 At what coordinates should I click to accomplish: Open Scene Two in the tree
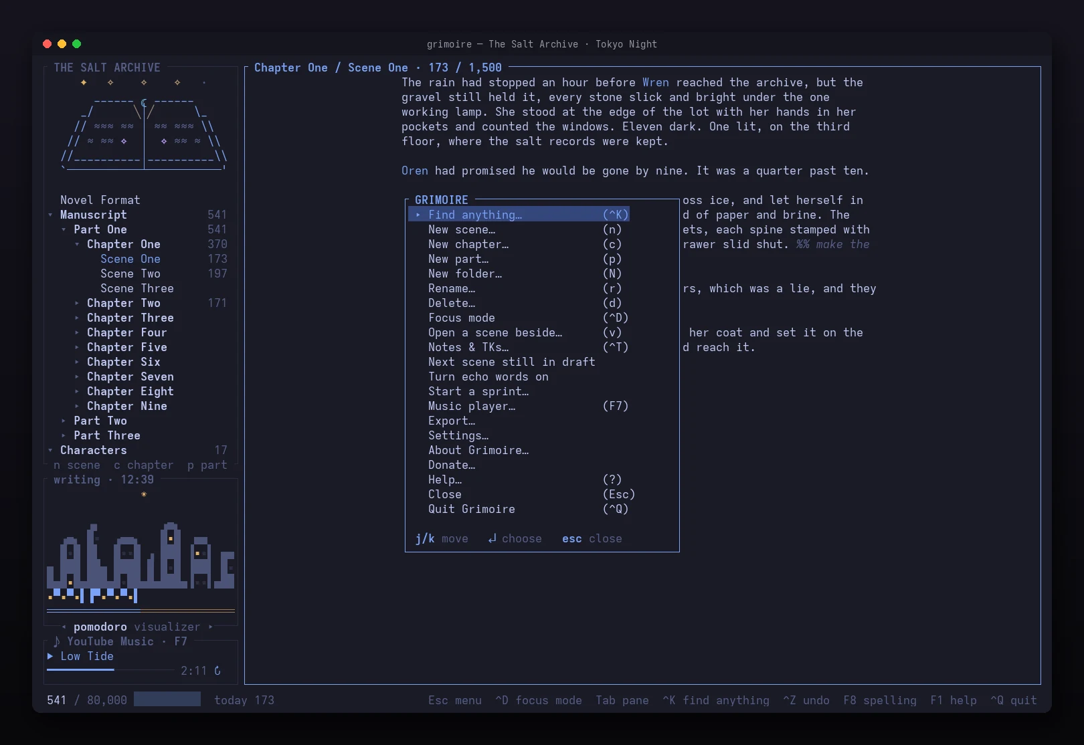click(x=130, y=274)
